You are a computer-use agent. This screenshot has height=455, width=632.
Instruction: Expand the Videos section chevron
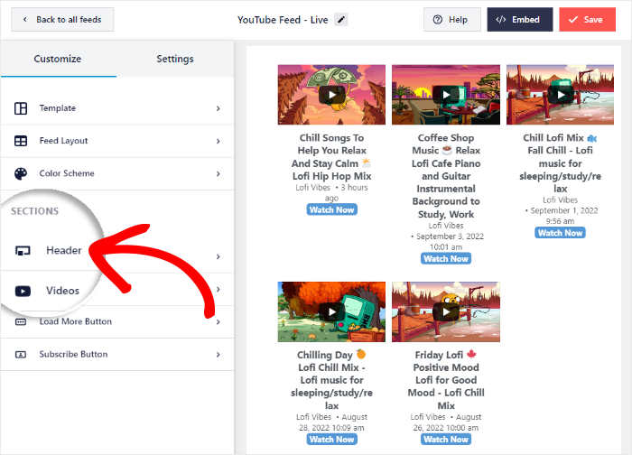point(218,290)
